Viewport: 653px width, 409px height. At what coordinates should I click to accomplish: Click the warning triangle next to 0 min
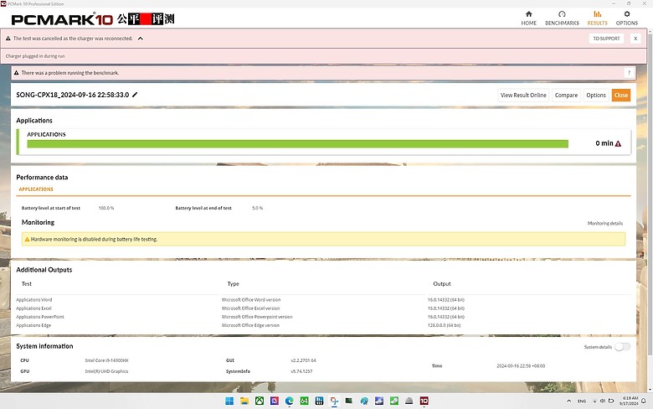point(618,143)
